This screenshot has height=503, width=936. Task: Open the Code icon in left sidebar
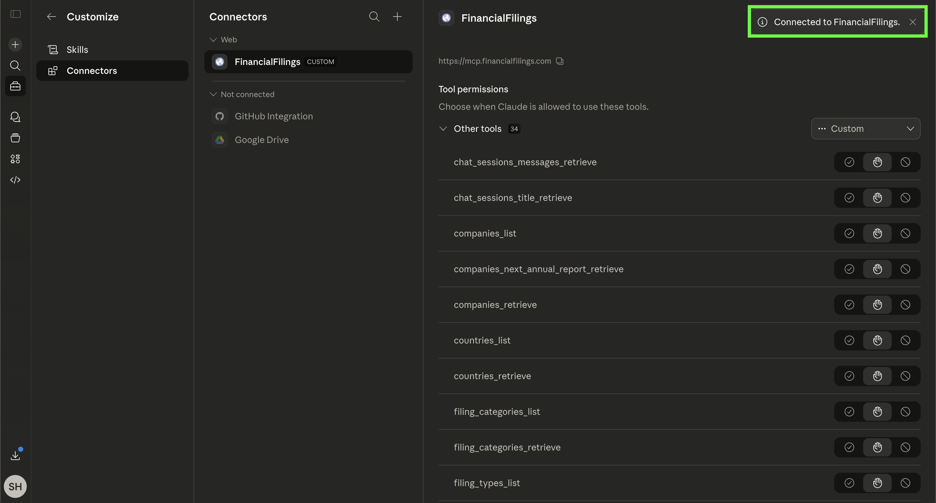(x=15, y=180)
